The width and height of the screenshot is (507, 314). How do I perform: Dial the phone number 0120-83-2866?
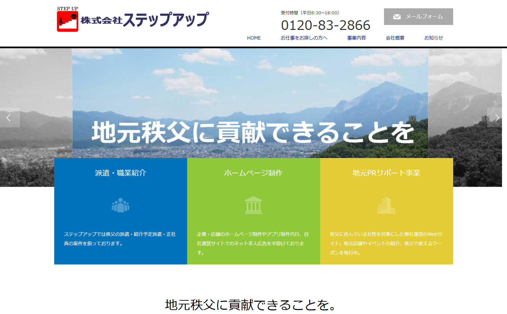tap(326, 25)
